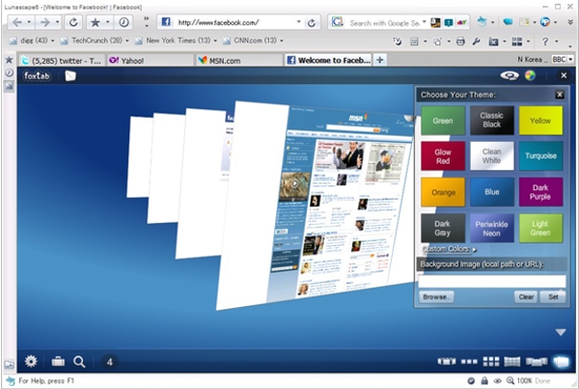Select the leftmost carousel layout icon
579x389 pixels.
coord(446,362)
